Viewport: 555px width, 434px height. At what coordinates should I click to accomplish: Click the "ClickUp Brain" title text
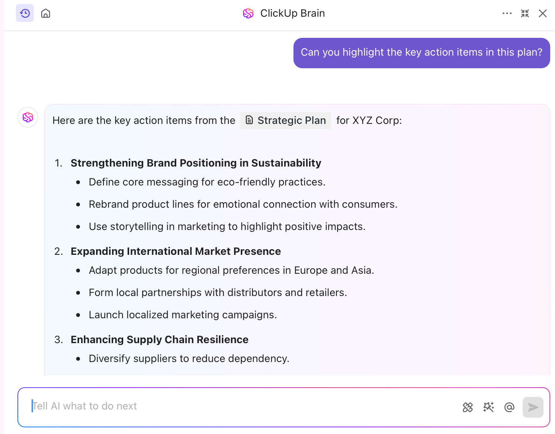coord(292,13)
